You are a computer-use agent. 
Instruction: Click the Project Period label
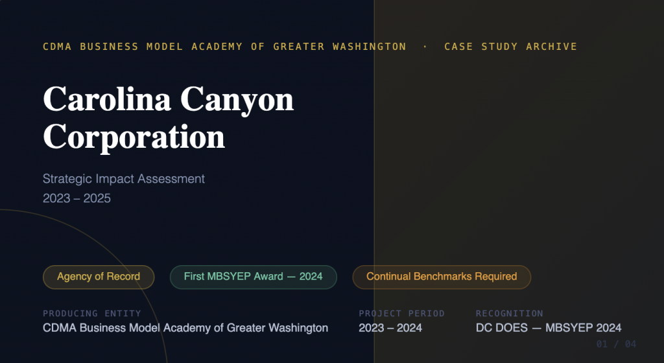coord(401,314)
